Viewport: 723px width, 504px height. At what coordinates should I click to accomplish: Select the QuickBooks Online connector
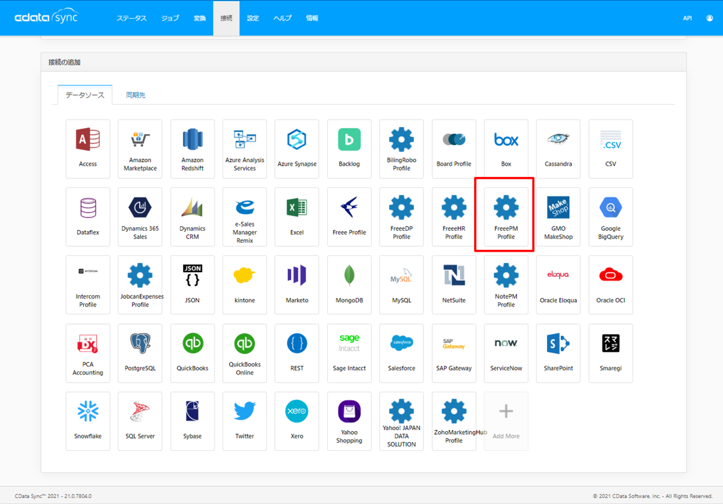point(245,353)
